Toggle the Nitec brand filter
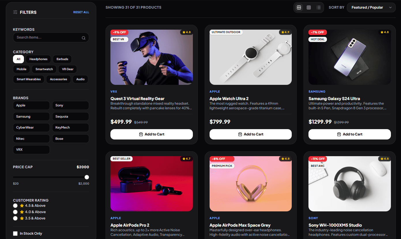The width and height of the screenshot is (401, 239). click(x=31, y=139)
